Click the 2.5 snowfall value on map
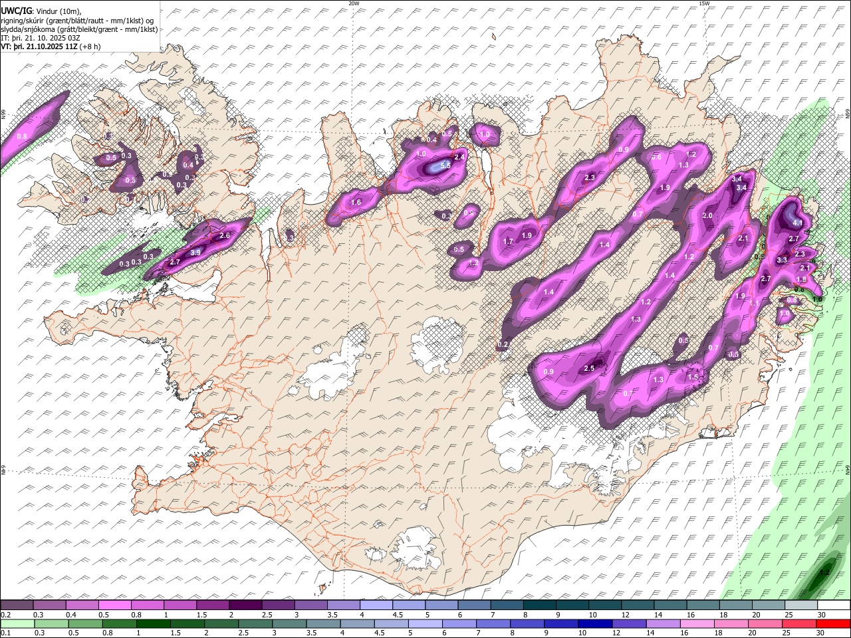851x638 pixels. (588, 368)
